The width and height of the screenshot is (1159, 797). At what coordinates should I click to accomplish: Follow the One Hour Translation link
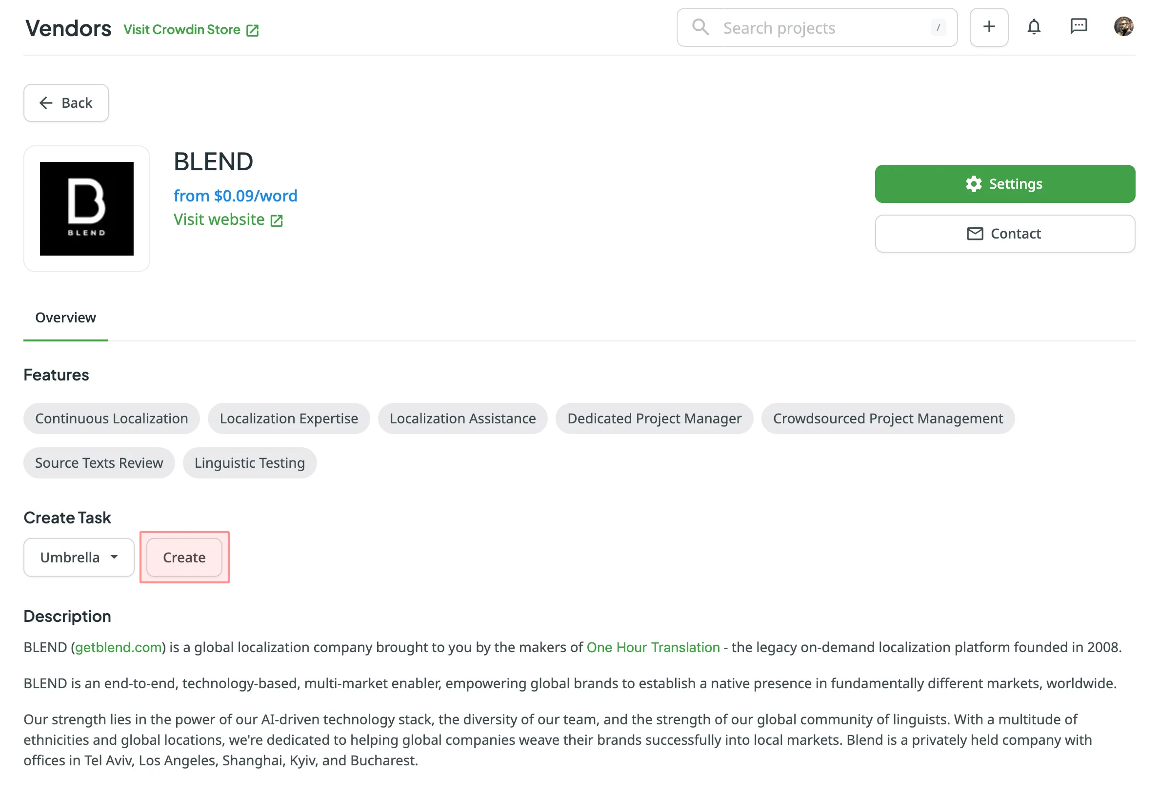tap(653, 647)
